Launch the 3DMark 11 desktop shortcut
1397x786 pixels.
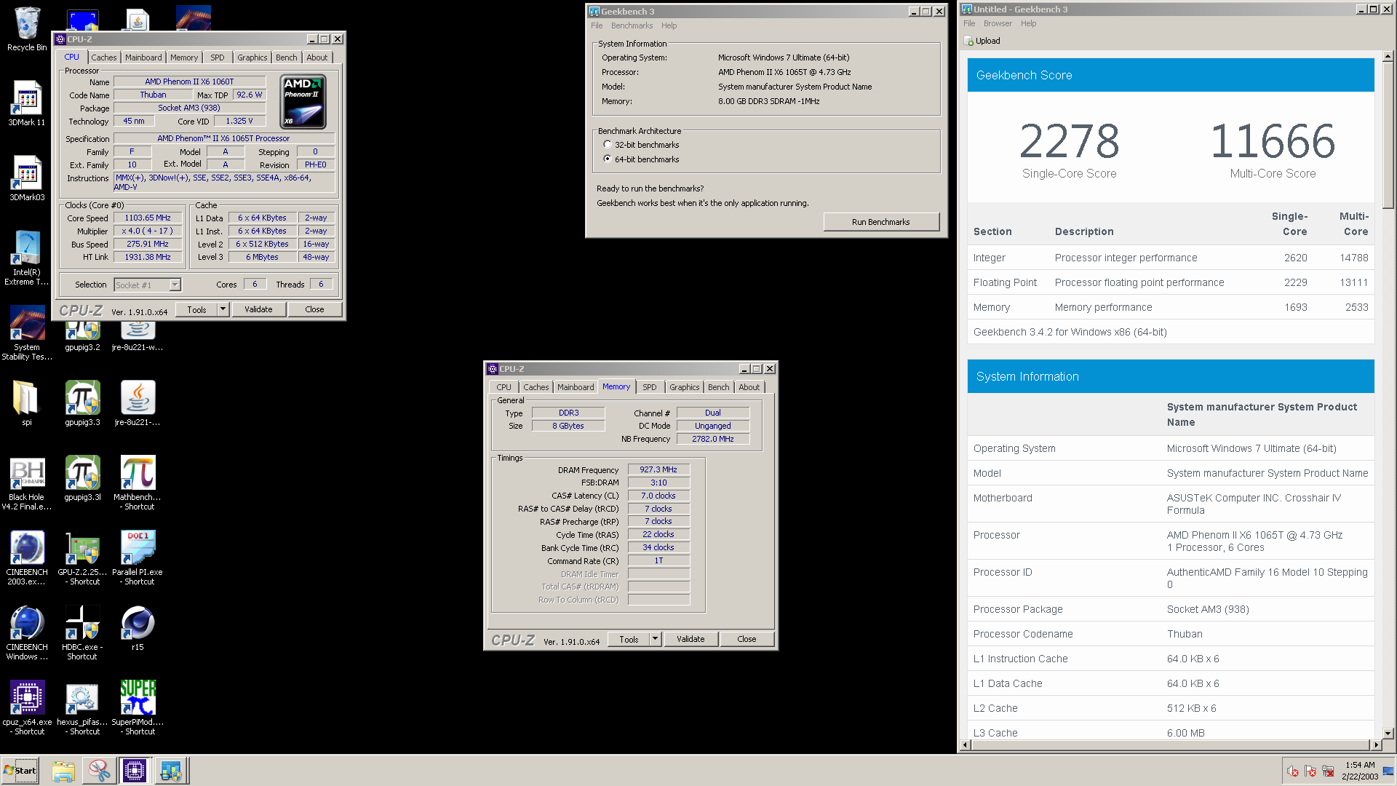(27, 104)
